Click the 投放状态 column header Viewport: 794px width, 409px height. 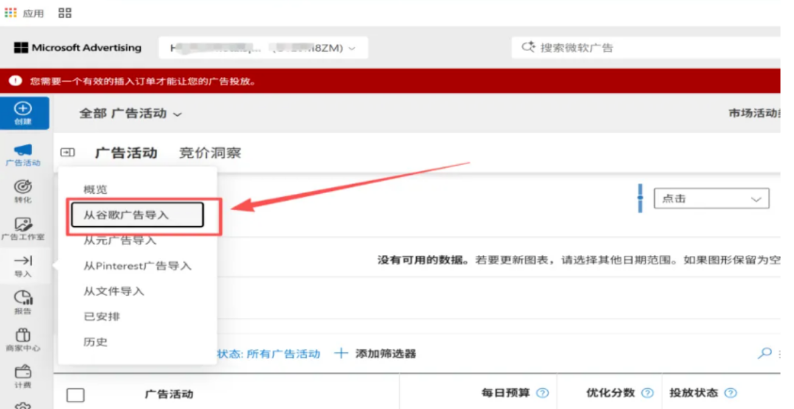pos(693,393)
